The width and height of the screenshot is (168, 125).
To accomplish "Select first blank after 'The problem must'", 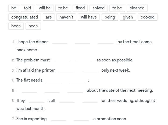I will click(x=62, y=60).
